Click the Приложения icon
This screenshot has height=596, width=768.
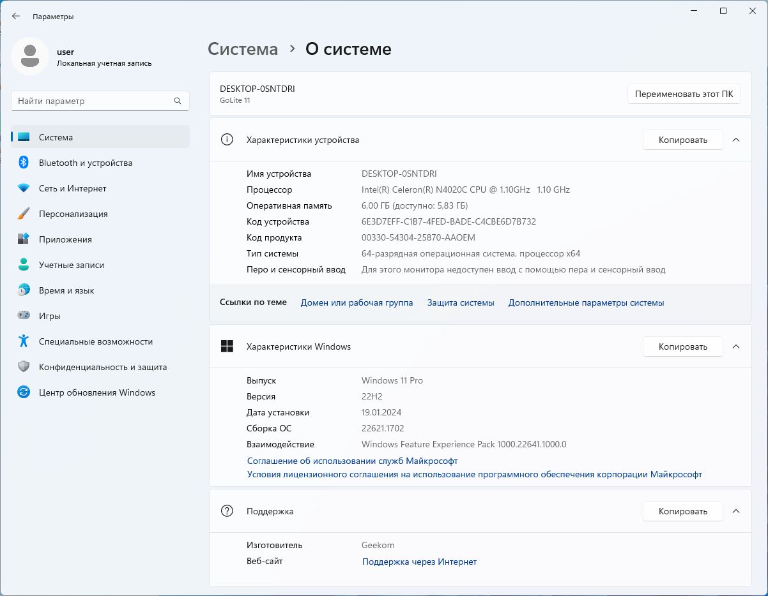[24, 239]
